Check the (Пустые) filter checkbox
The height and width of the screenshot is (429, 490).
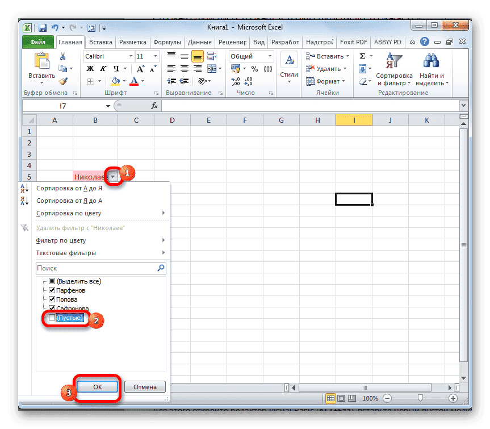pyautogui.click(x=52, y=318)
